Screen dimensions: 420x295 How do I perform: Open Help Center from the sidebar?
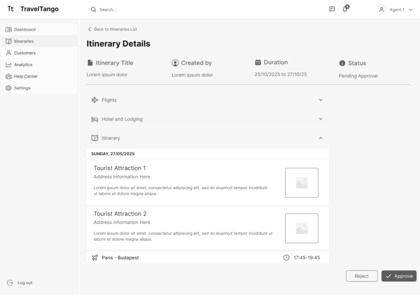(x=25, y=76)
